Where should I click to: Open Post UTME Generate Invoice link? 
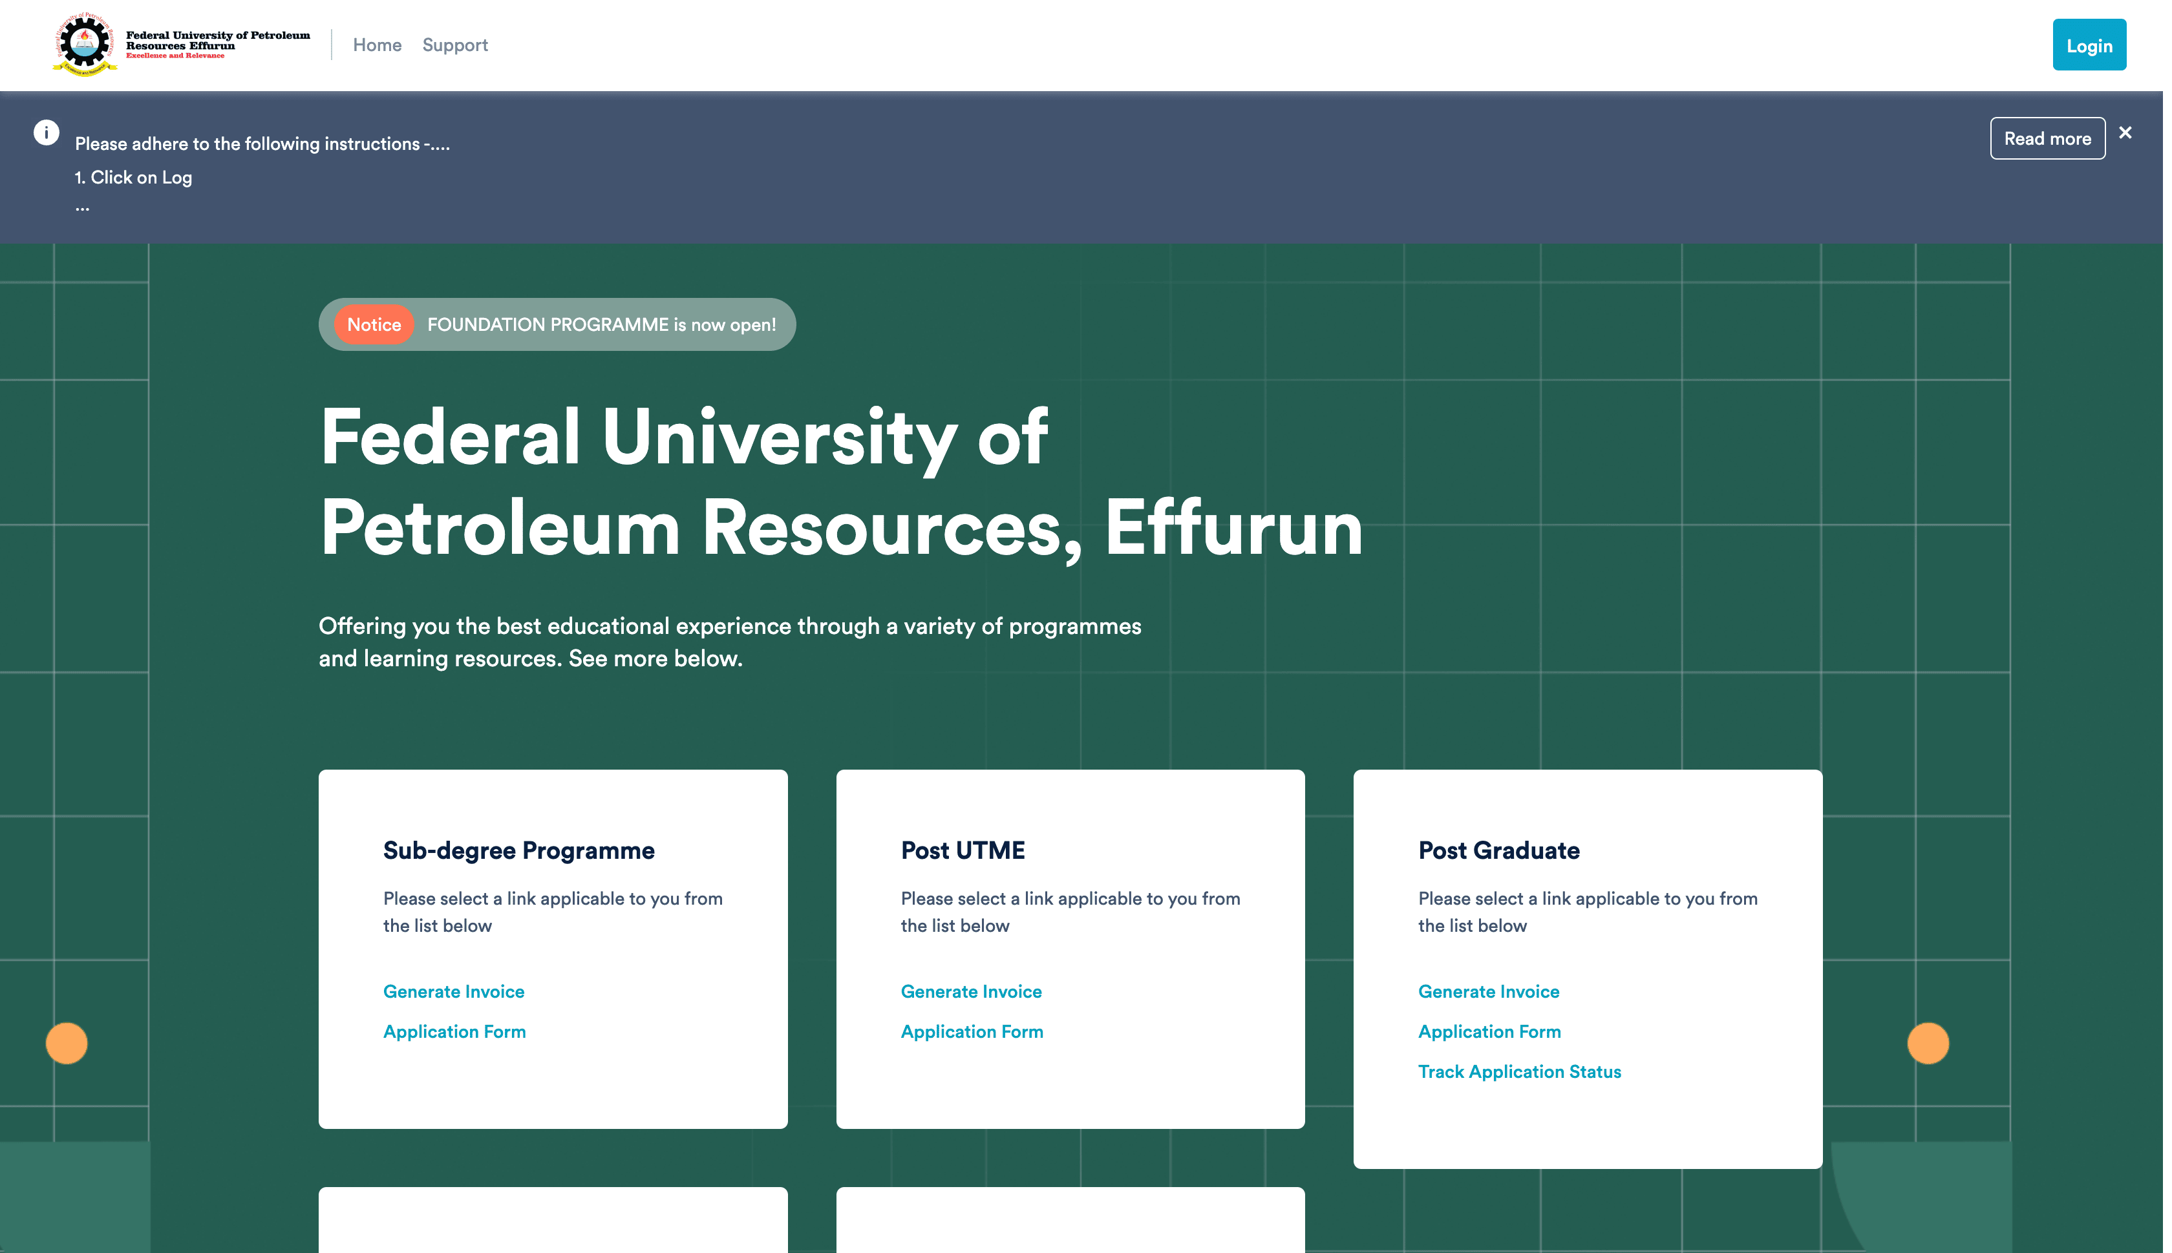pyautogui.click(x=971, y=991)
